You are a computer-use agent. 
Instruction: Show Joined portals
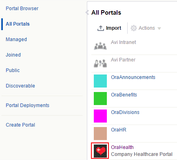pyautogui.click(x=13, y=55)
